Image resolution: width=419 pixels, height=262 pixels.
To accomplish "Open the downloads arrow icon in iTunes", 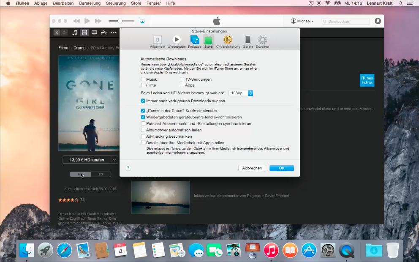I will [378, 21].
